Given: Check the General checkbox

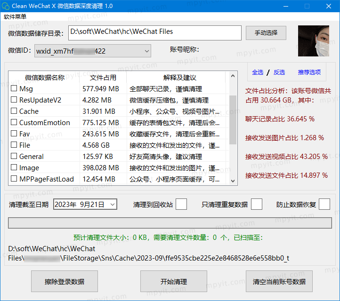Looking at the screenshot, I should (14, 156).
